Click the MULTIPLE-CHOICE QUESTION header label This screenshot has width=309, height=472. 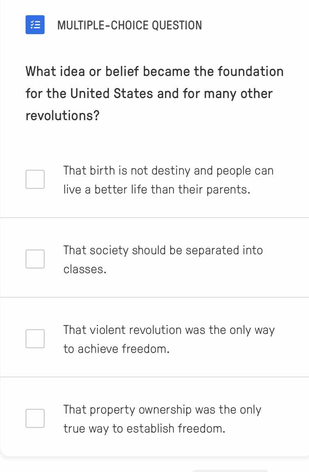pyautogui.click(x=130, y=25)
